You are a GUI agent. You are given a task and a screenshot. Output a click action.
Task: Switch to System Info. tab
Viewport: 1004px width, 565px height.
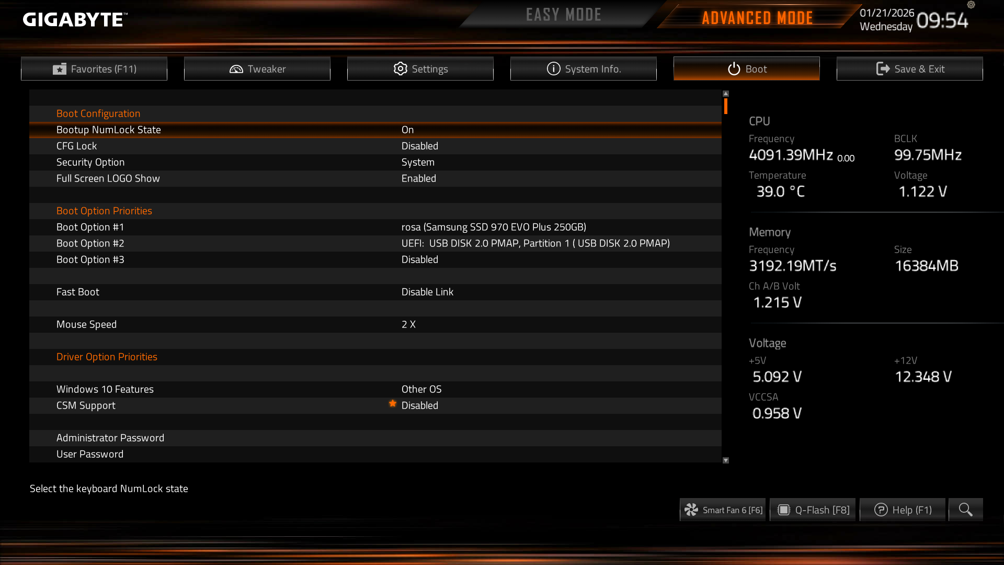[584, 69]
